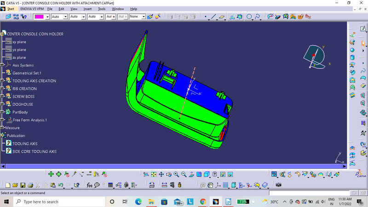Open the File menu
The height and width of the screenshot is (207, 368).
pos(50,9)
